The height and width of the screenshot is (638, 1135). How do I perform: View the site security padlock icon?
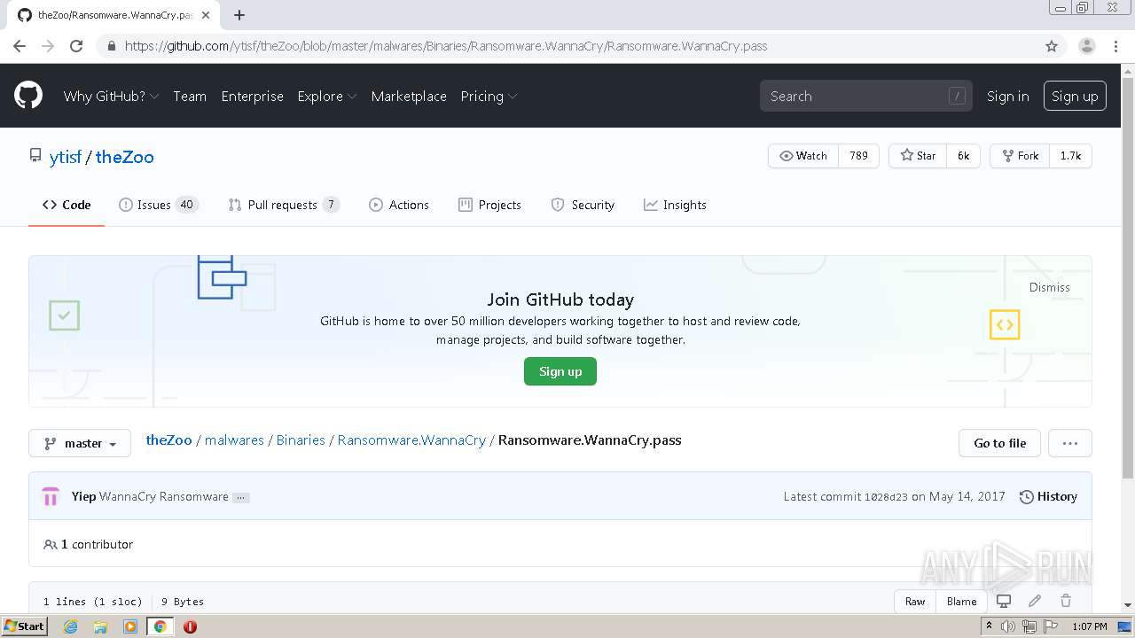pos(111,46)
